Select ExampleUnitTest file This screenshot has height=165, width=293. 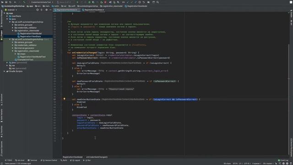coord(24,60)
